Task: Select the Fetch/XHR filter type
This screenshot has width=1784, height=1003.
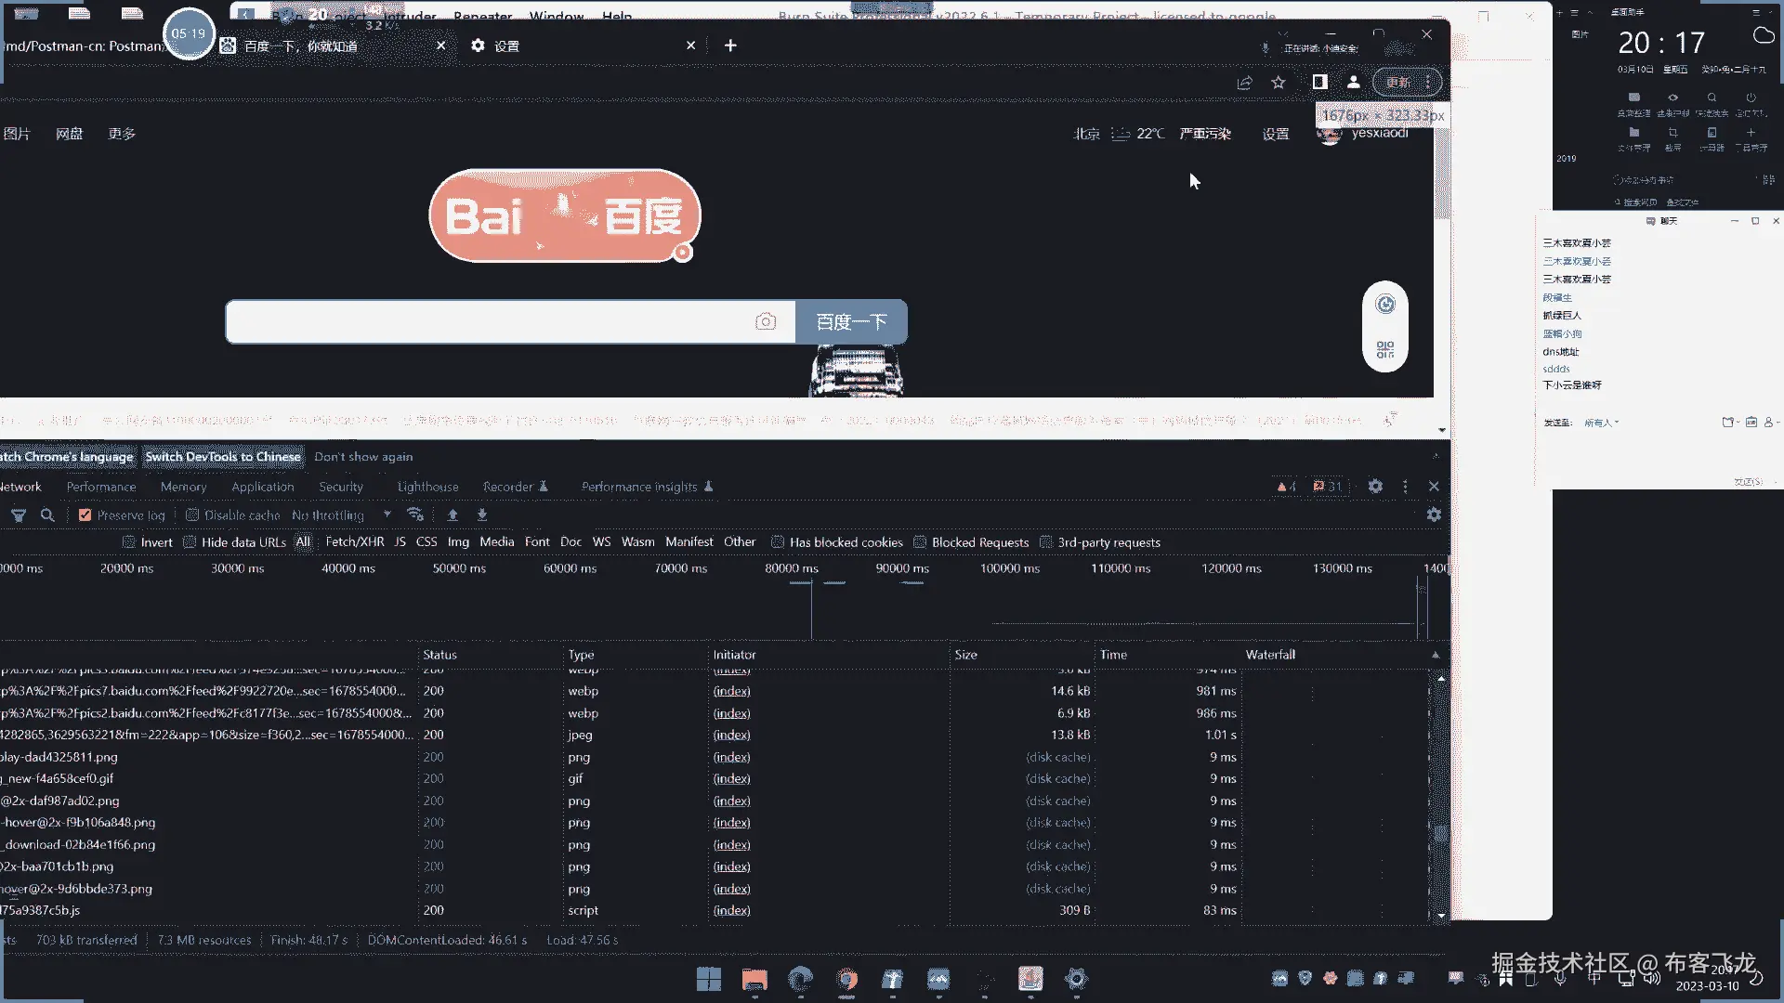Action: [354, 542]
